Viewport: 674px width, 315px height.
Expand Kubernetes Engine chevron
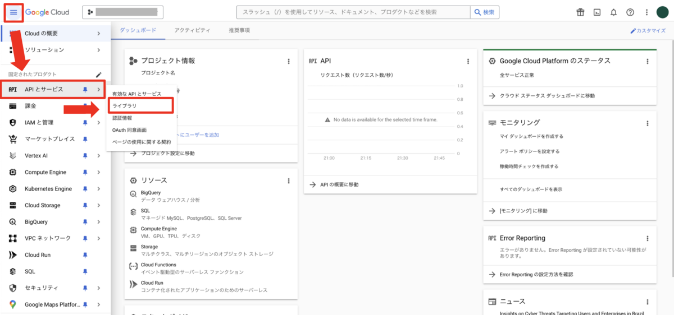(x=98, y=189)
